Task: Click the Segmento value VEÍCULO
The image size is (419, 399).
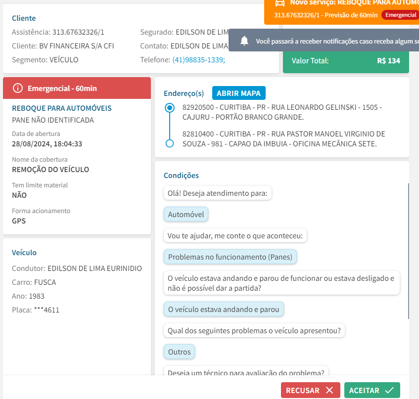Action: (64, 59)
